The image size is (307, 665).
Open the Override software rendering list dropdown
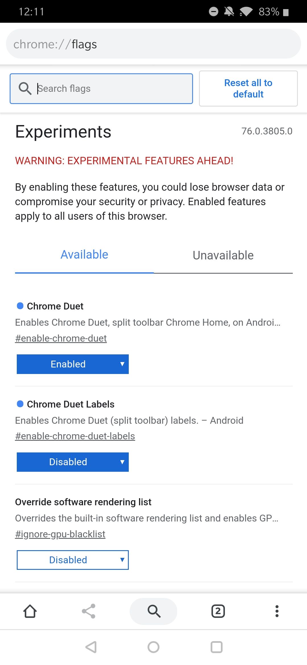pos(73,560)
